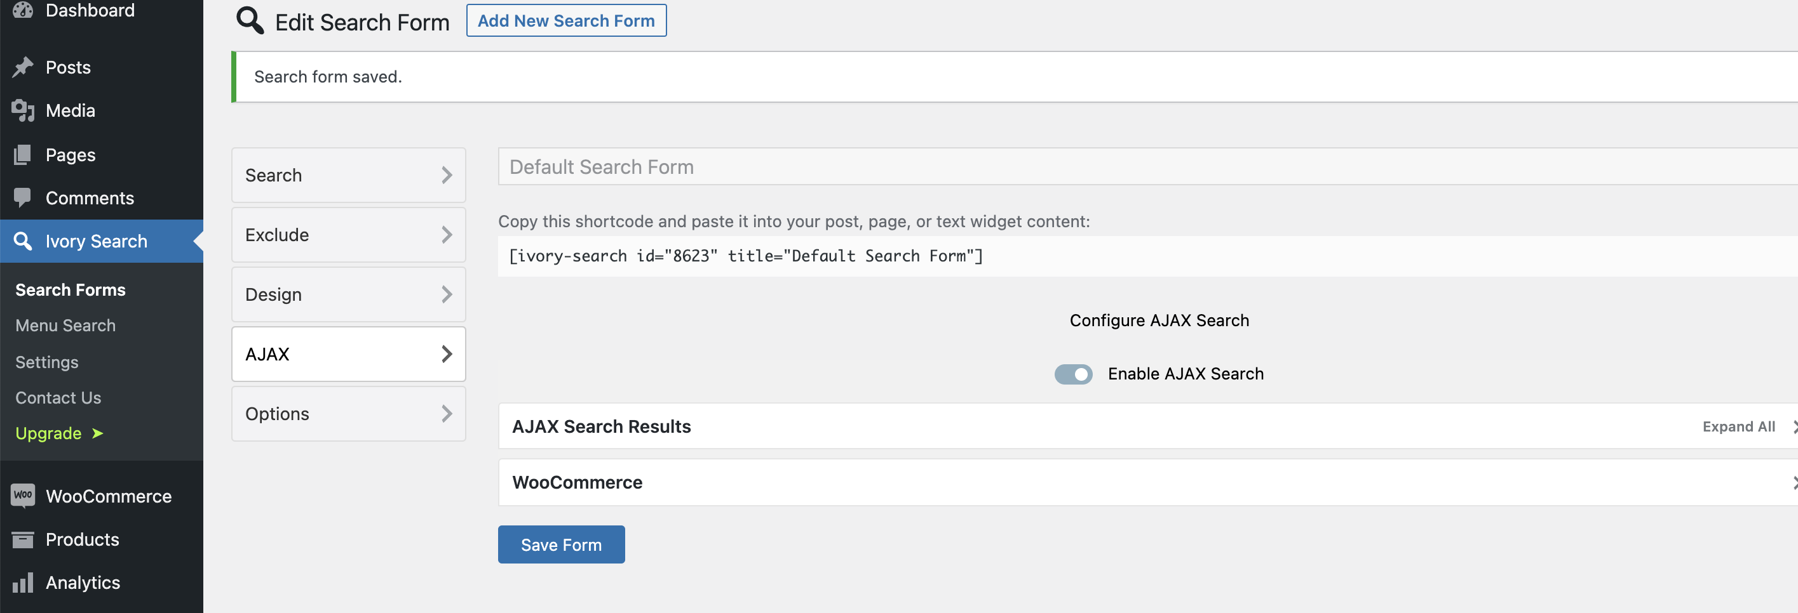Expand the Design section chevron
This screenshot has height=613, width=1798.
(447, 294)
